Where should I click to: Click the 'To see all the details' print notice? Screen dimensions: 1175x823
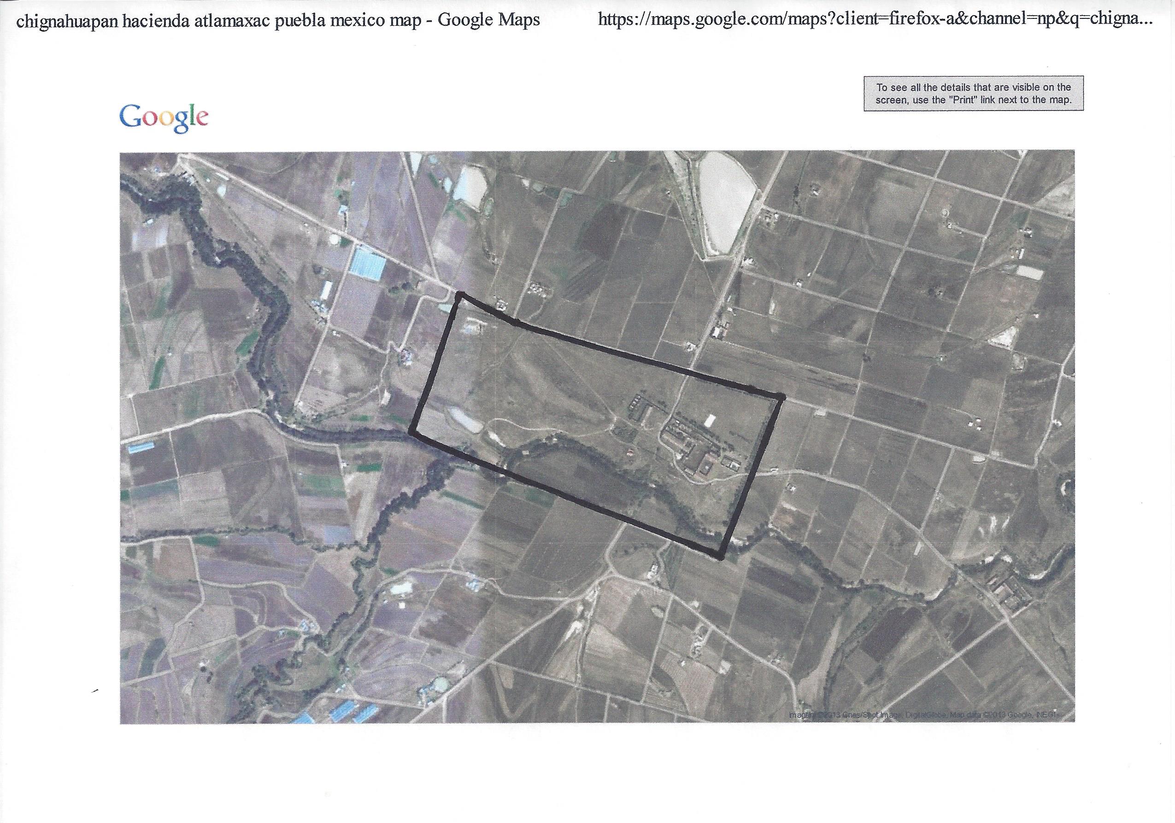coord(973,93)
